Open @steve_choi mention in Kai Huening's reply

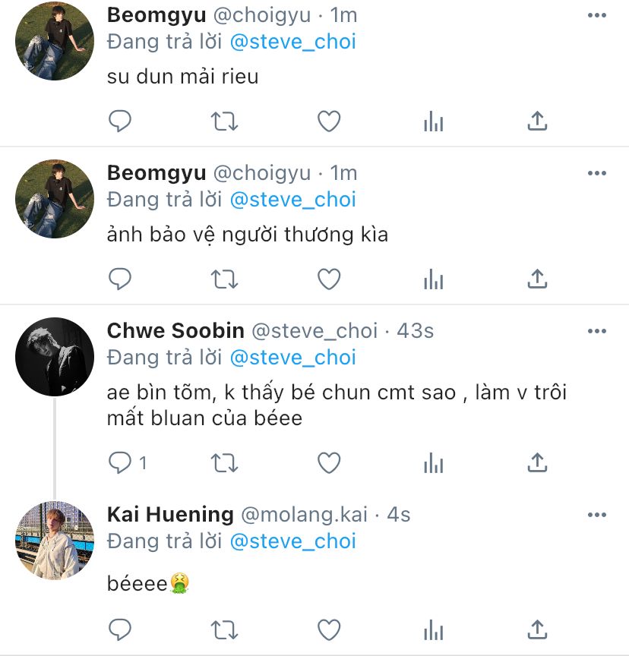(x=292, y=541)
